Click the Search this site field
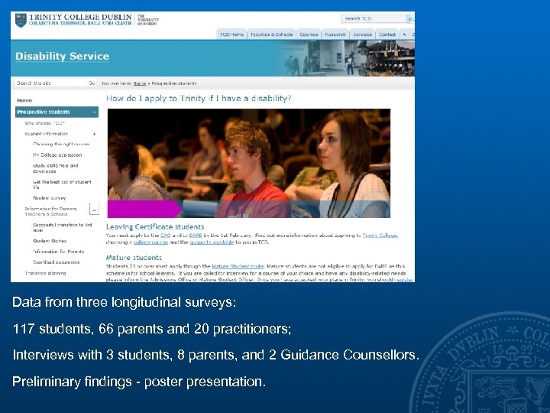The image size is (550, 413). 50,83
